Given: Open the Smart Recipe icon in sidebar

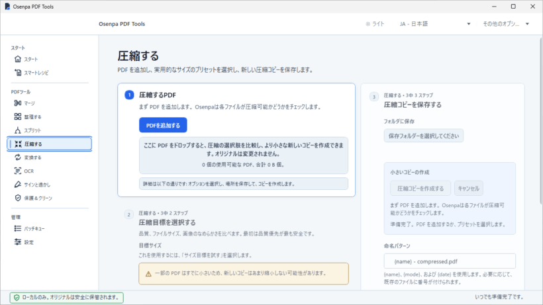Looking at the screenshot, I should point(18,73).
